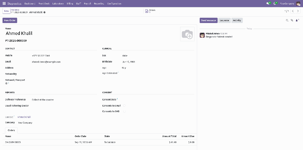
Task: Open the Dashboard menu
Action: pos(30,4)
